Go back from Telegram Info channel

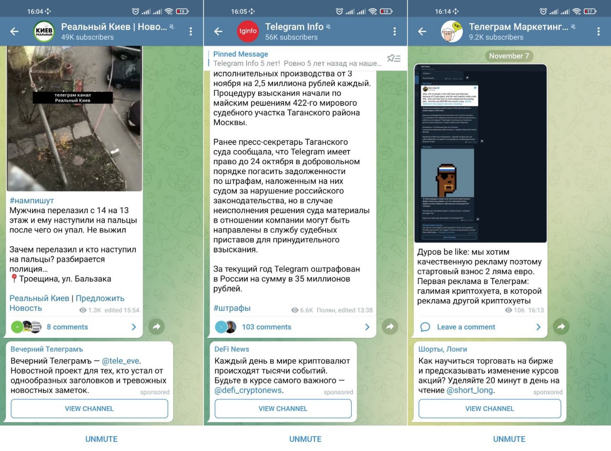(218, 31)
